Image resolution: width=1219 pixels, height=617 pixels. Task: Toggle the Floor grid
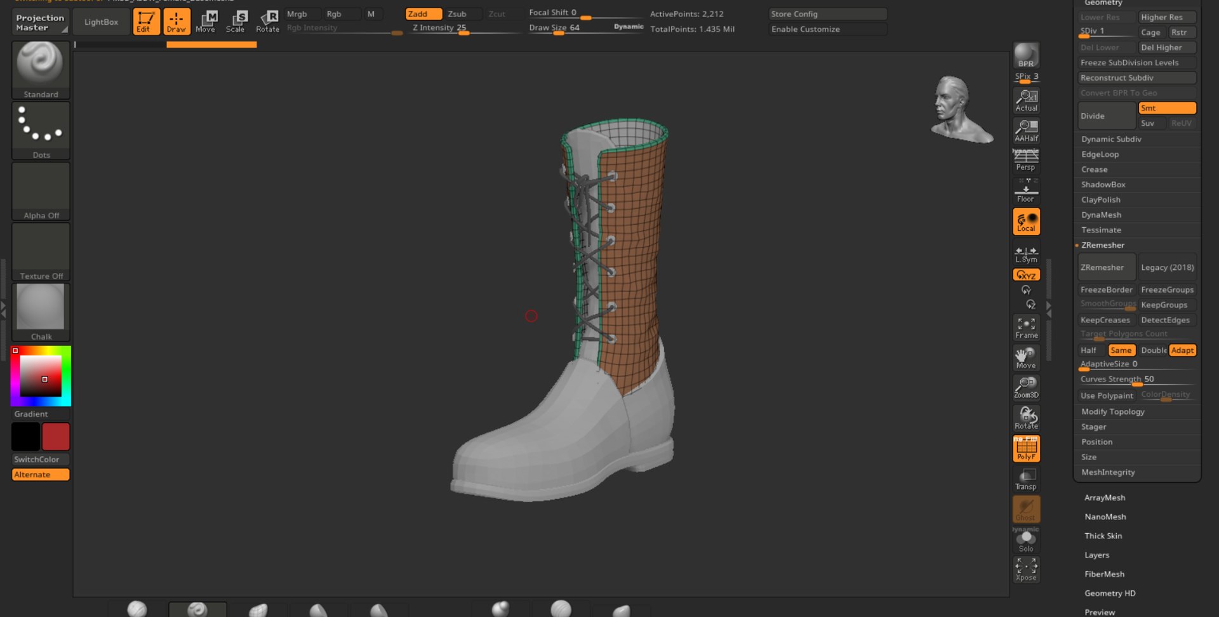point(1026,190)
